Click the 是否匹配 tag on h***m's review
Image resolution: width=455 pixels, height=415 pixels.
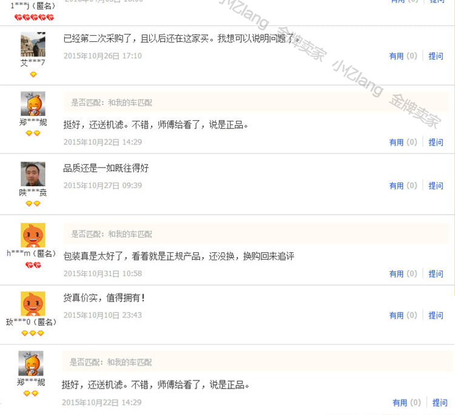tap(112, 234)
